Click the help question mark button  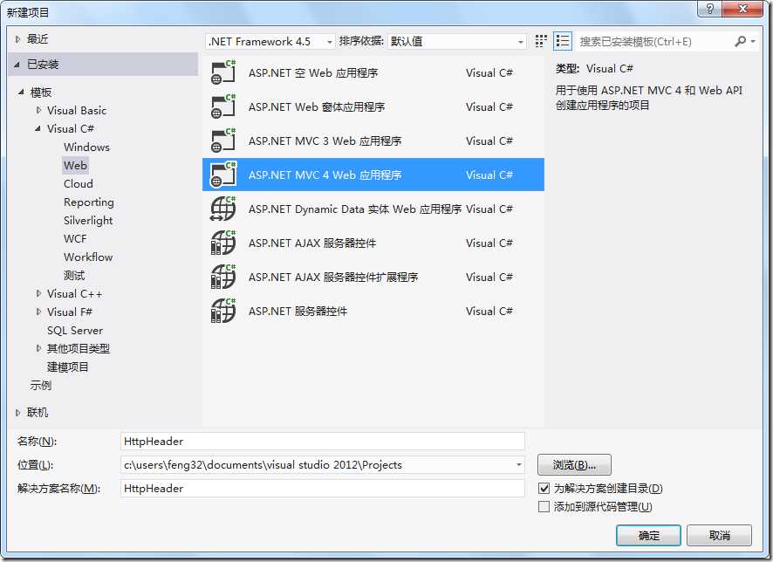click(x=710, y=9)
